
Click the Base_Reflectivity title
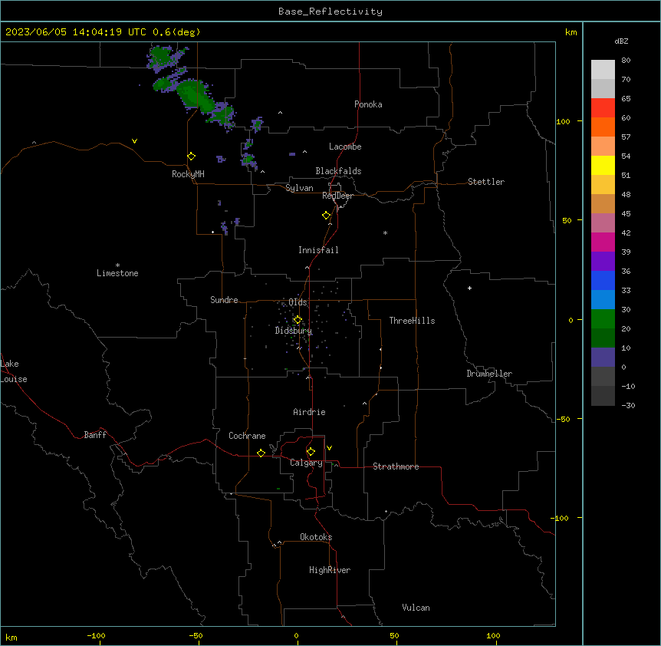(330, 12)
